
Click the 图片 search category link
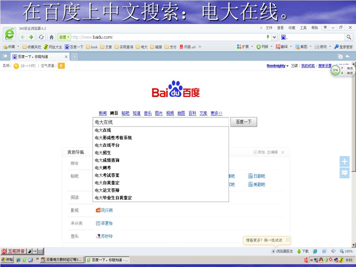click(x=159, y=113)
